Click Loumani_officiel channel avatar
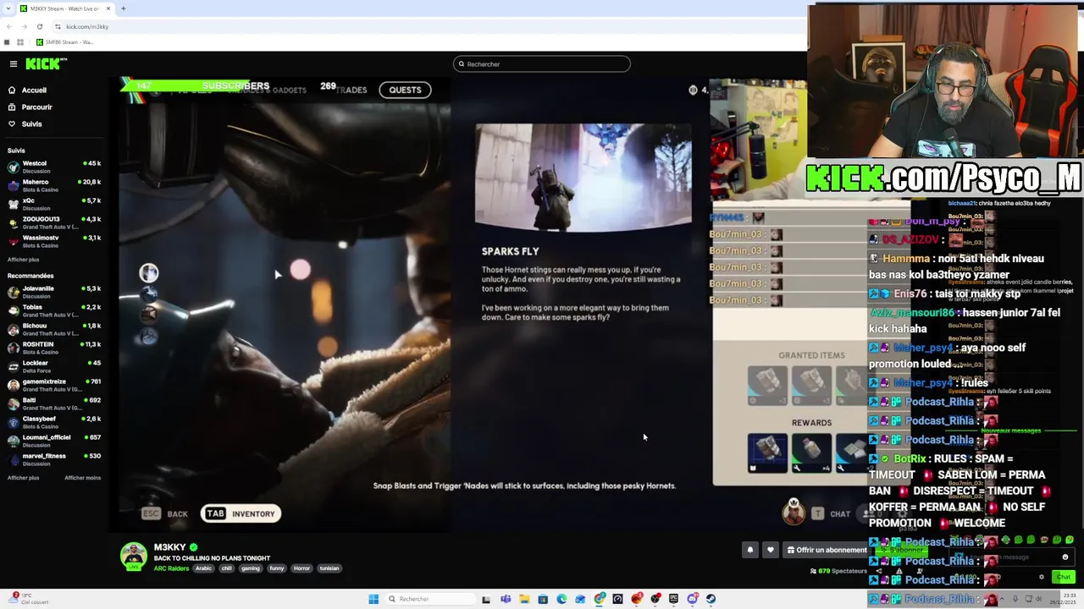The image size is (1084, 609). (14, 441)
